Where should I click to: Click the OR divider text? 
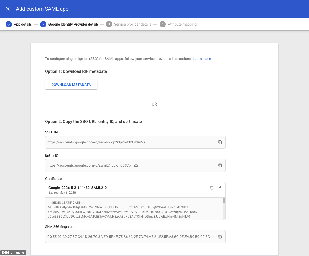click(x=154, y=104)
